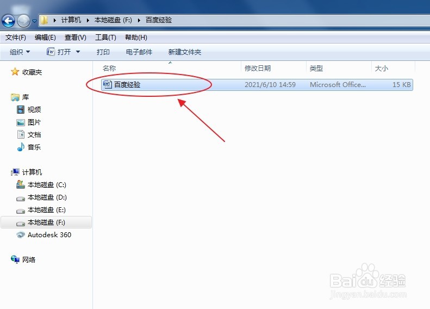Open 本地磁盘 (E:) in navigation pane

tap(47, 210)
